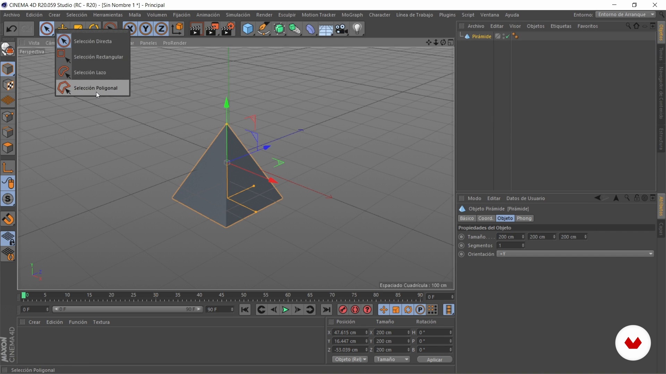Add a light bulb icon
This screenshot has height=374, width=666.
click(x=357, y=29)
